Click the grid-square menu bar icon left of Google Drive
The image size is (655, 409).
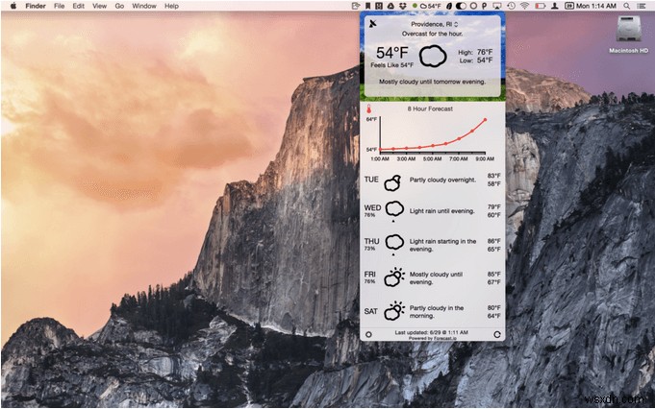pos(378,6)
